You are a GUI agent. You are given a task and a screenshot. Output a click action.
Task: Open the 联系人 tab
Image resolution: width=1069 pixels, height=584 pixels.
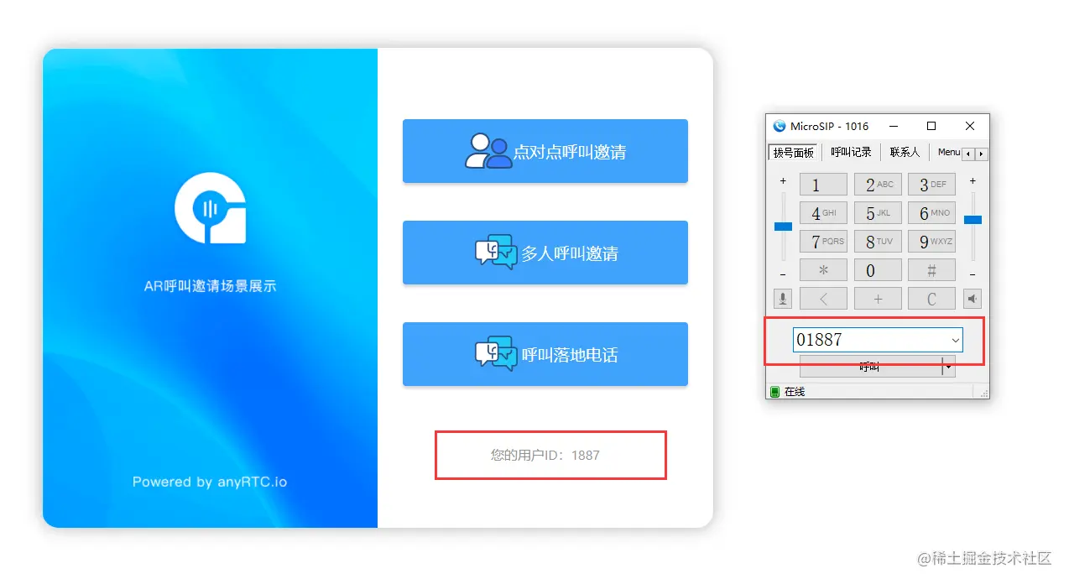(x=905, y=152)
